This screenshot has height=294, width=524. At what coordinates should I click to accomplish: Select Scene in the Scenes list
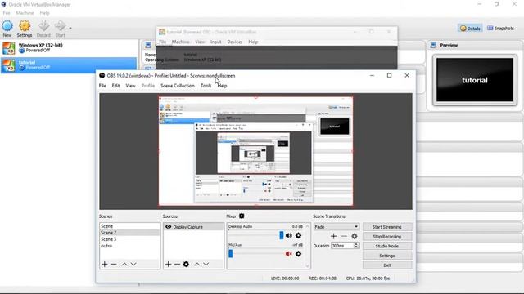click(x=129, y=226)
